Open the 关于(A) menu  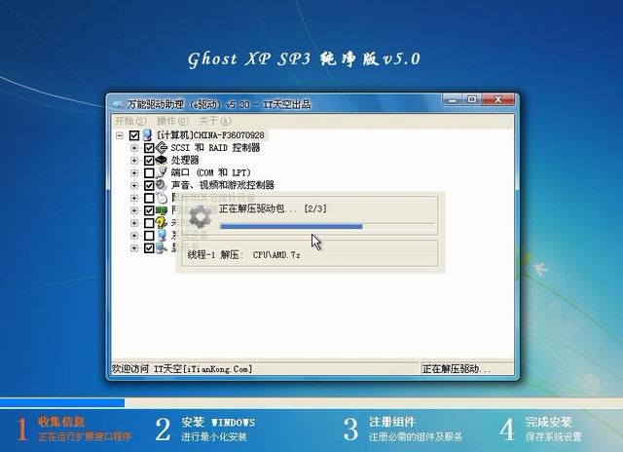(215, 121)
